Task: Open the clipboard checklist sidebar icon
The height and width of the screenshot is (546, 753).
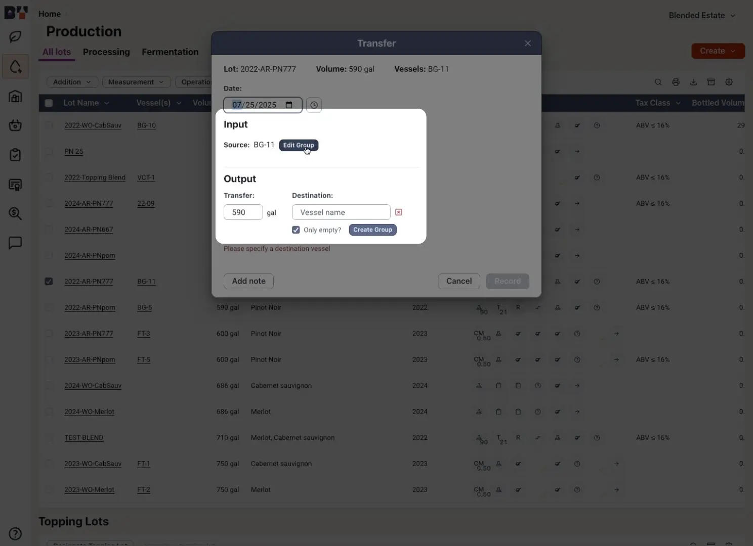Action: (x=15, y=155)
